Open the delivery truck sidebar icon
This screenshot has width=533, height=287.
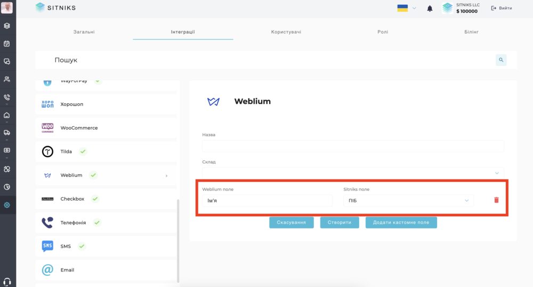7,133
